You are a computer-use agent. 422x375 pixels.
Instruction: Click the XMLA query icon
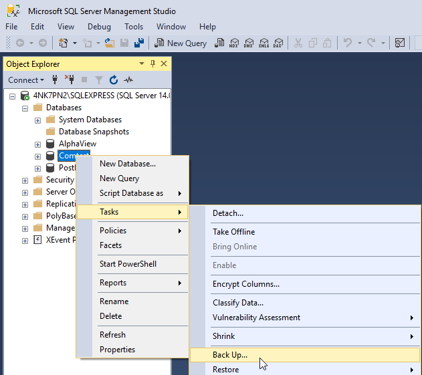263,43
